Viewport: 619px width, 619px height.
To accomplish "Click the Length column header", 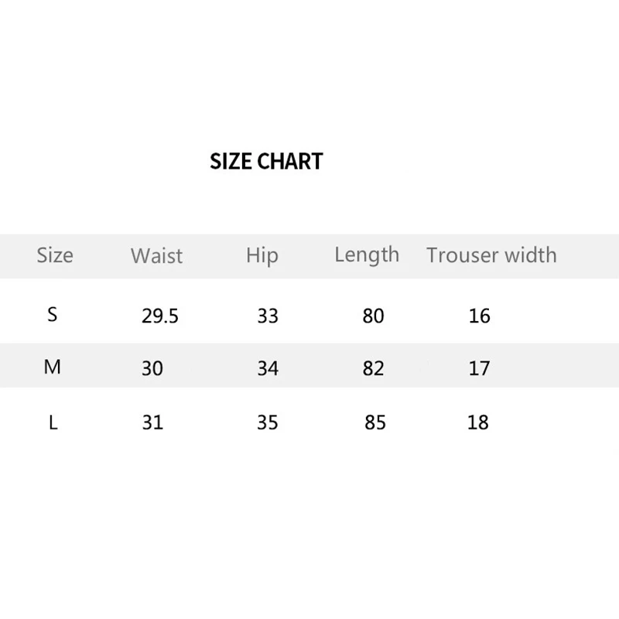I will (367, 255).
